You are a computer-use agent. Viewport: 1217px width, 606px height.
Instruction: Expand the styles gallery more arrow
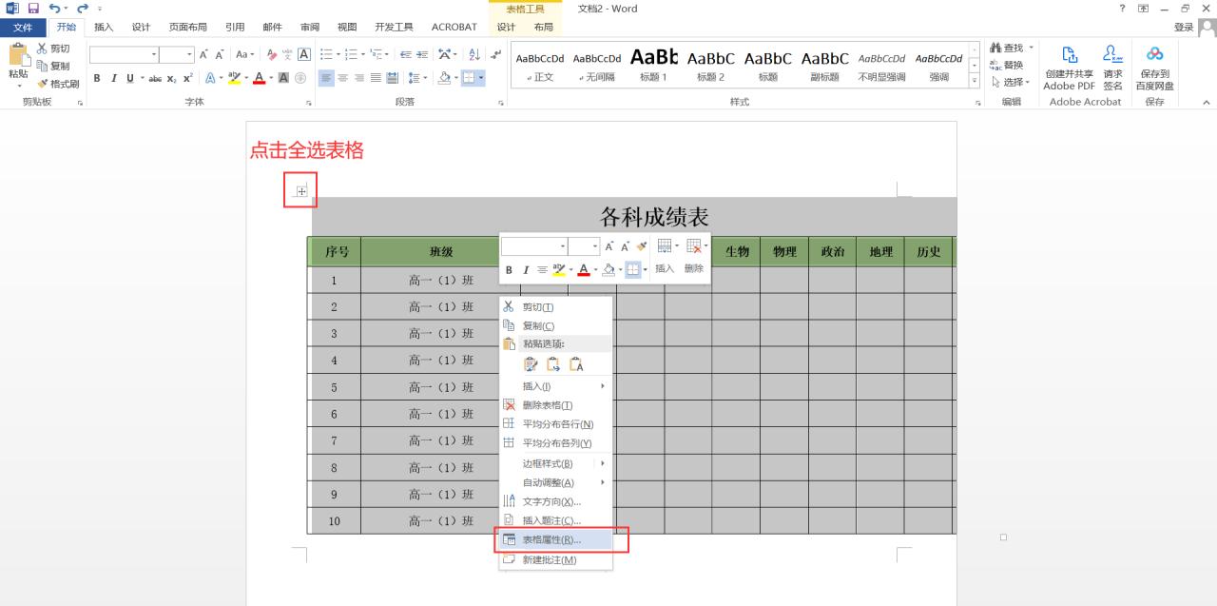click(x=975, y=81)
